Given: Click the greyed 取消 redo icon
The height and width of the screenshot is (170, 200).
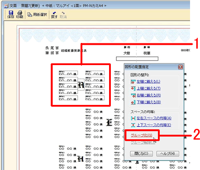Looking at the screenshot, I should pyautogui.click(x=63, y=15).
